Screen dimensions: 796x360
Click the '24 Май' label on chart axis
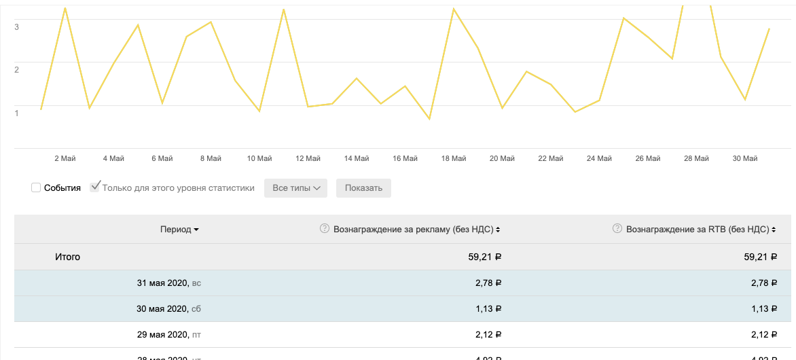(599, 159)
